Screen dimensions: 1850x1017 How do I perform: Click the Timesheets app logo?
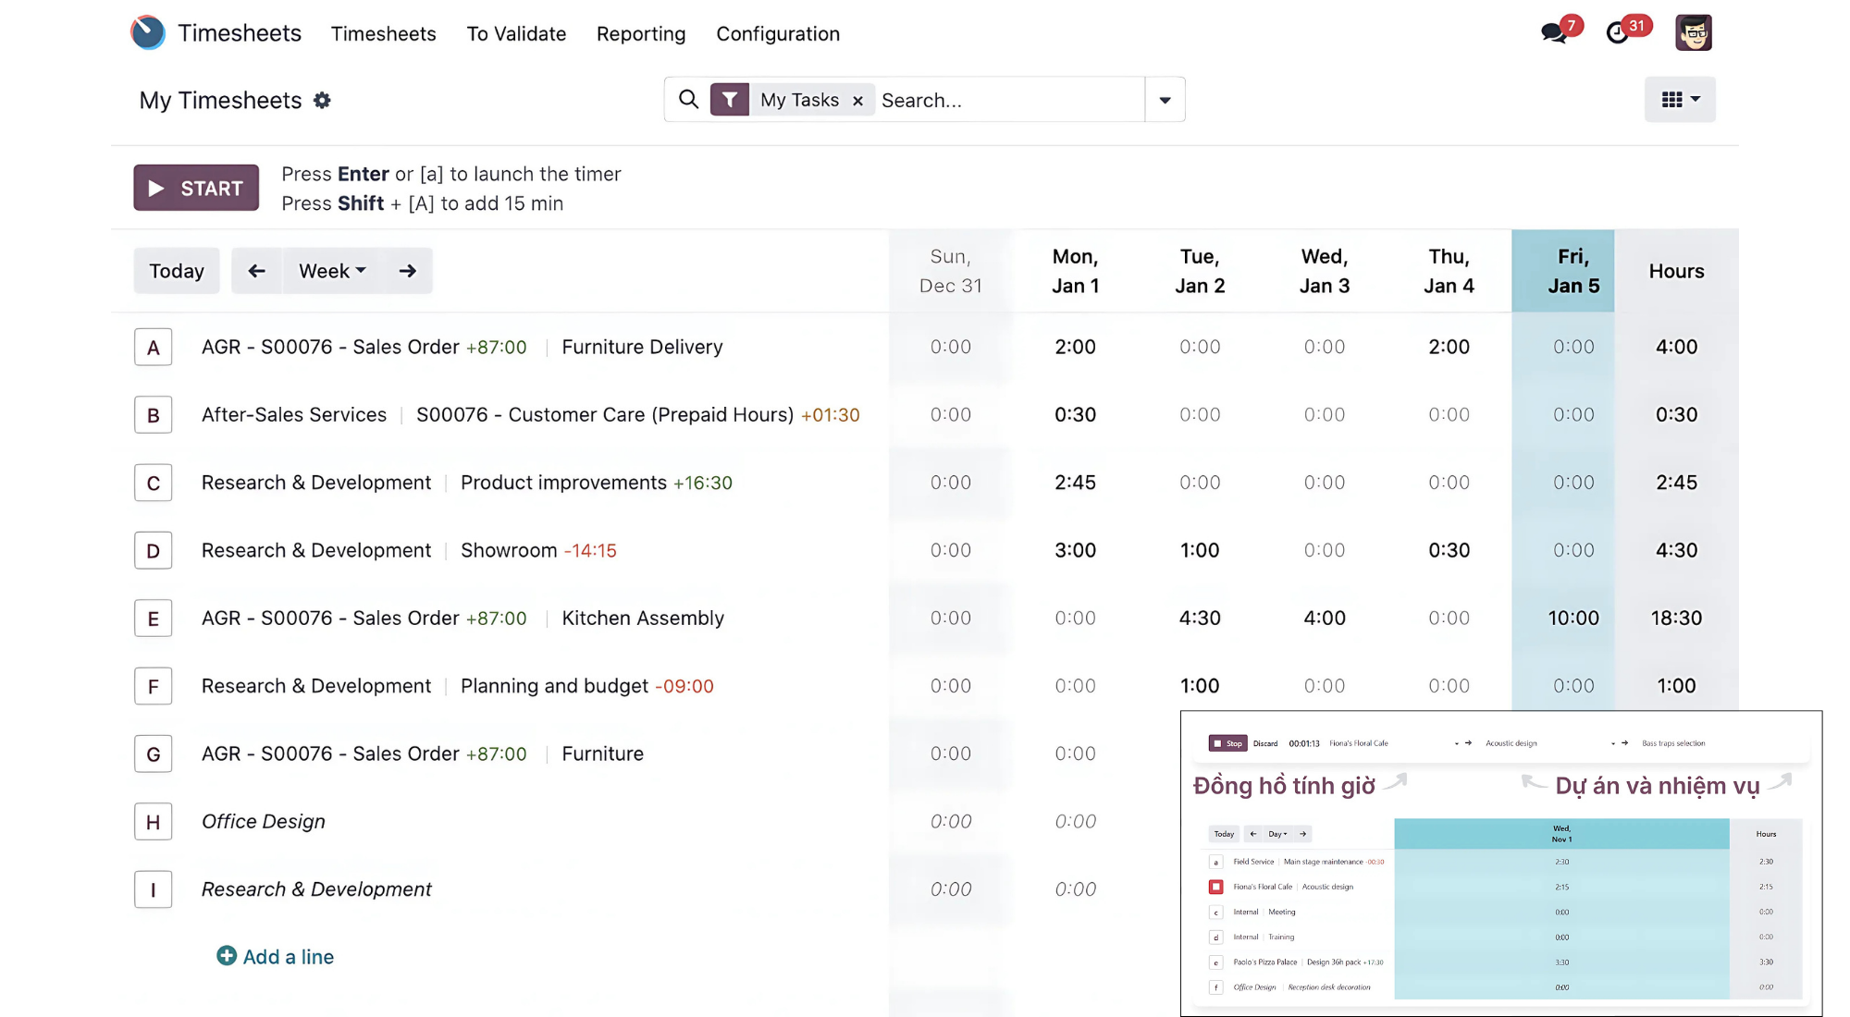(x=148, y=33)
